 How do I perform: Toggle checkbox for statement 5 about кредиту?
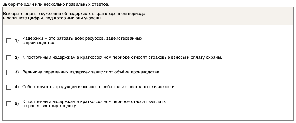[x=9, y=104]
